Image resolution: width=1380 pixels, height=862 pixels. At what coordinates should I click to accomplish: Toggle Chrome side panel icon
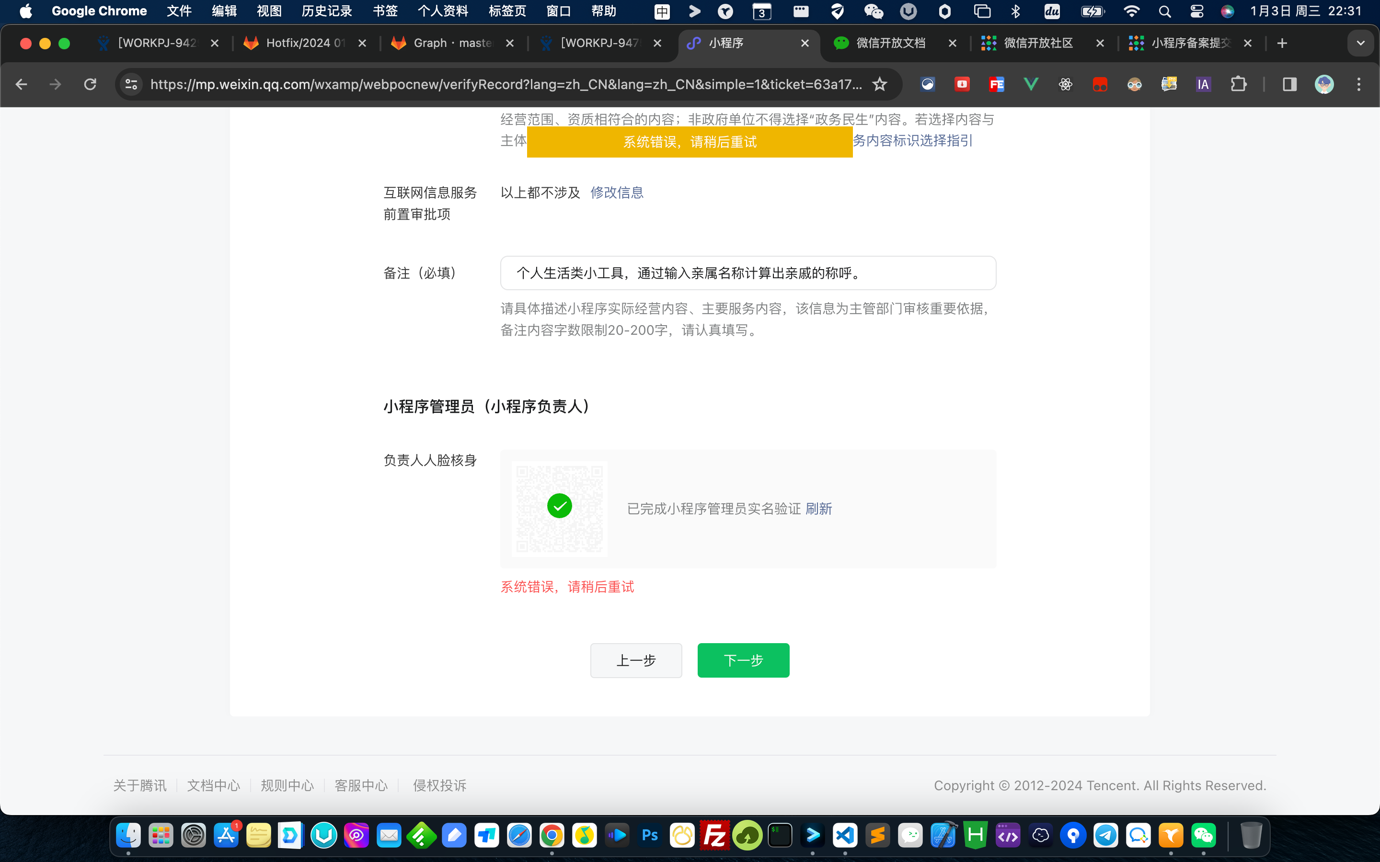click(1289, 84)
